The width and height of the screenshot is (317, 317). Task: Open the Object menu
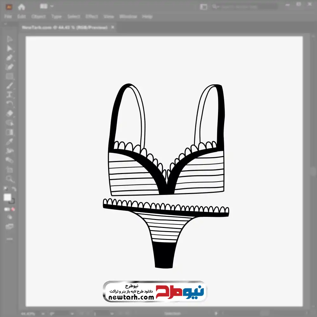pyautogui.click(x=38, y=16)
